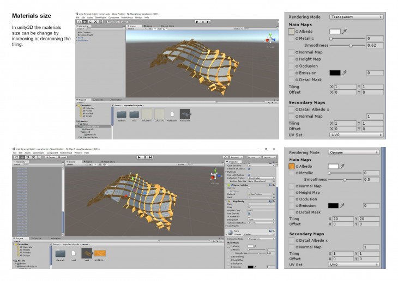Click Pause in the lower Unity window

143,157
